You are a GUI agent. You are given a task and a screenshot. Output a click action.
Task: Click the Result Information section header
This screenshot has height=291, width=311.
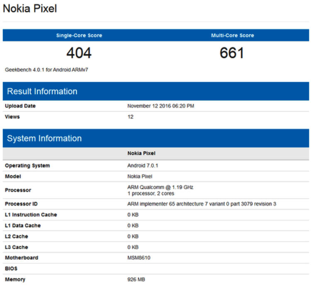click(x=42, y=92)
